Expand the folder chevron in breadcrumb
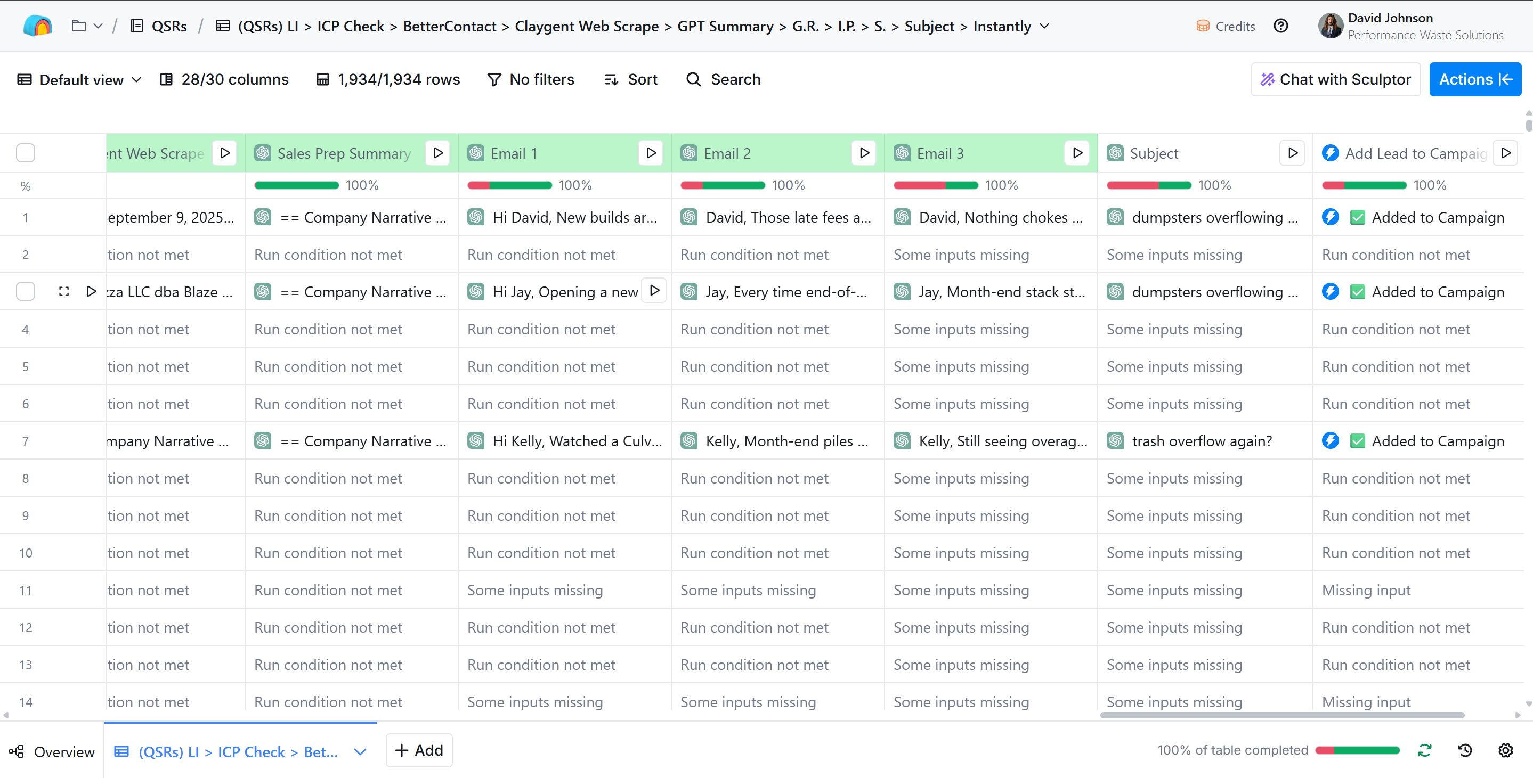The height and width of the screenshot is (778, 1533). (98, 26)
